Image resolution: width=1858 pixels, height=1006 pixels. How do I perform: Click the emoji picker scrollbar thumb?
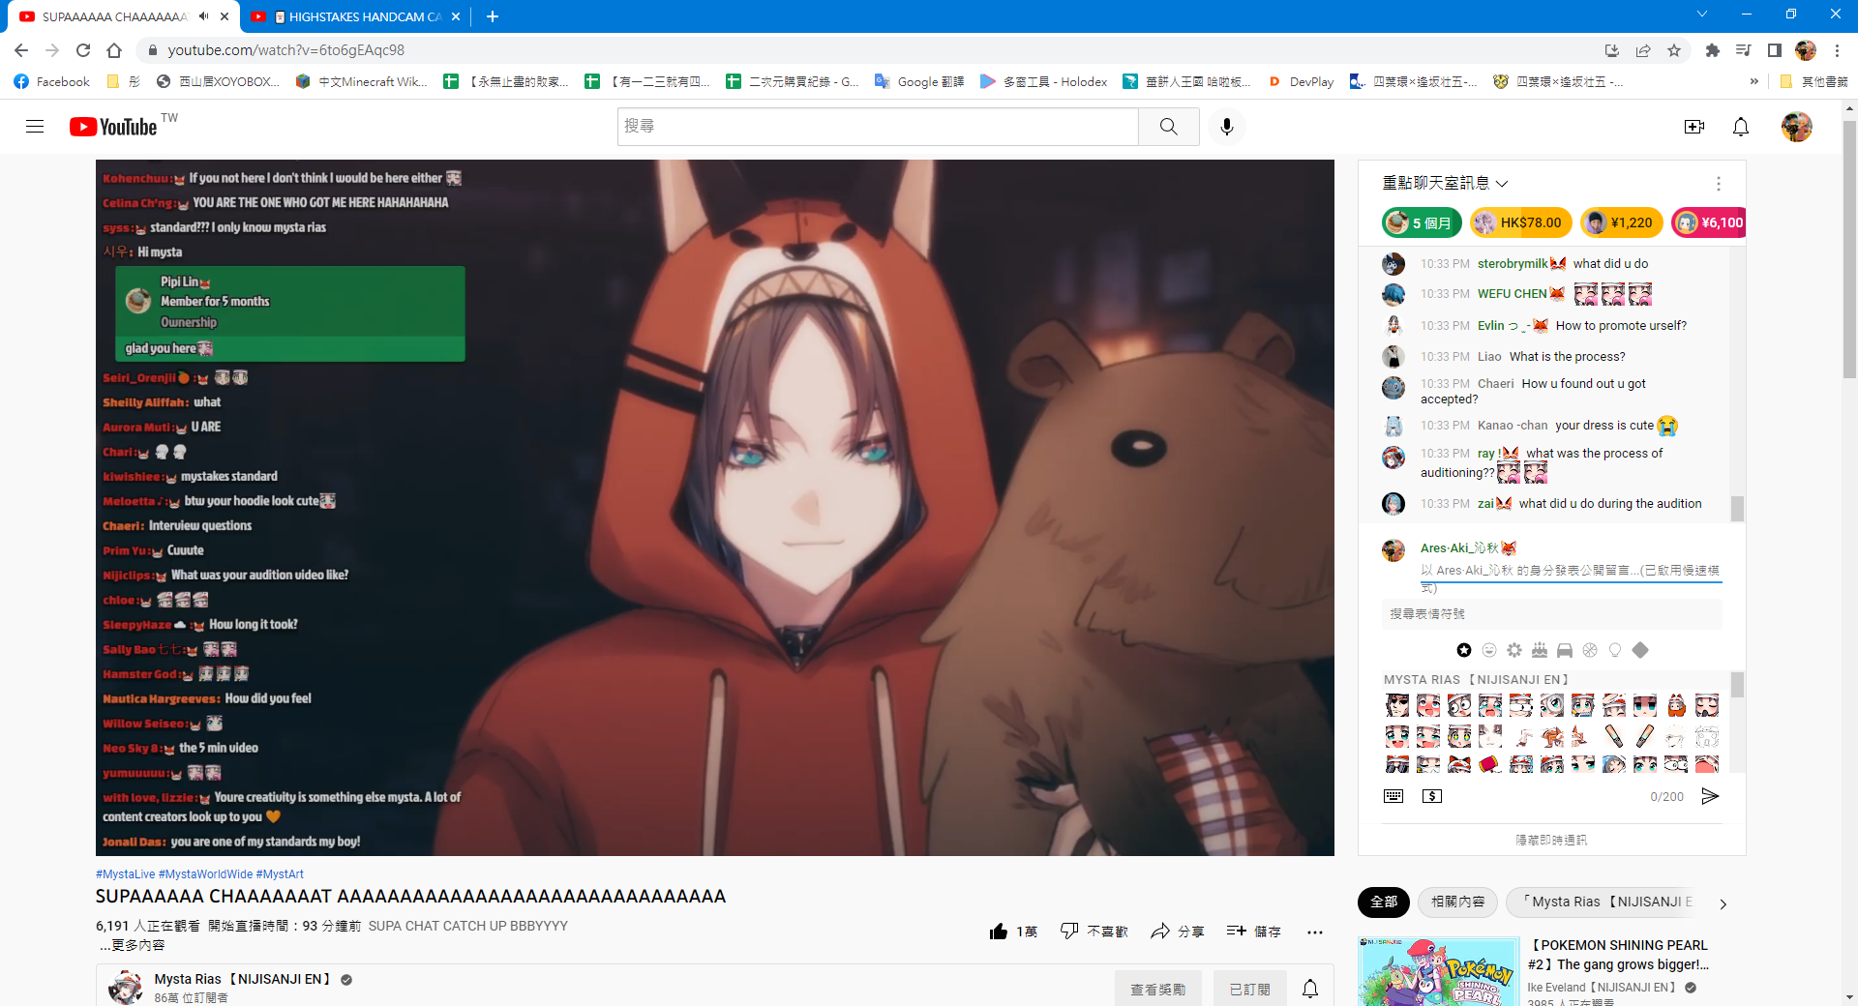tap(1738, 685)
